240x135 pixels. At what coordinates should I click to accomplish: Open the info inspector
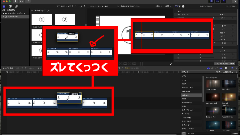(183, 7)
